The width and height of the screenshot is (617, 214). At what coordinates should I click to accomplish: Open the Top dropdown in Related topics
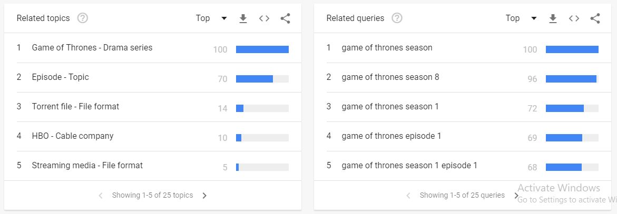pyautogui.click(x=211, y=18)
